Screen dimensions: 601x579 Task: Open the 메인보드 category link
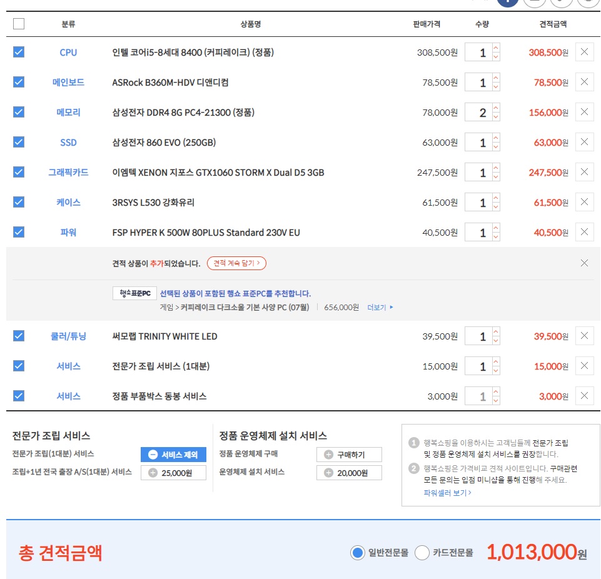click(68, 82)
